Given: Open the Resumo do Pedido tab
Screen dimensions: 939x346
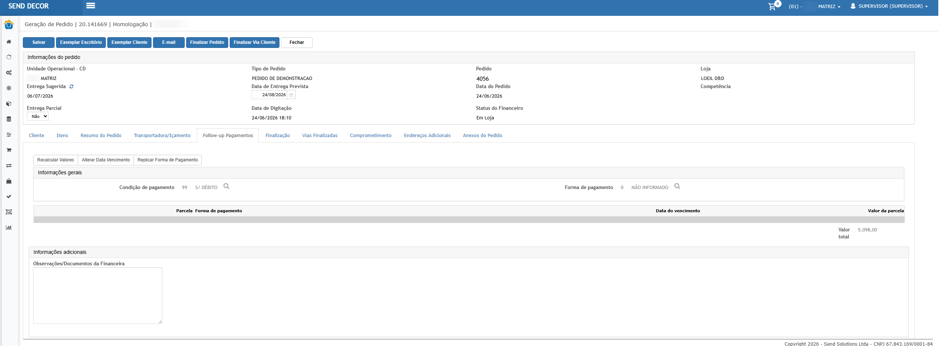Looking at the screenshot, I should coord(101,136).
